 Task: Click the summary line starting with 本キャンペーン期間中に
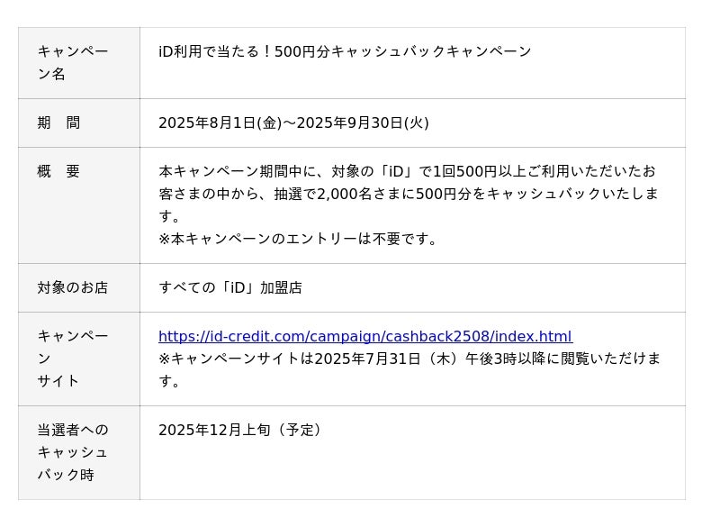click(x=407, y=171)
